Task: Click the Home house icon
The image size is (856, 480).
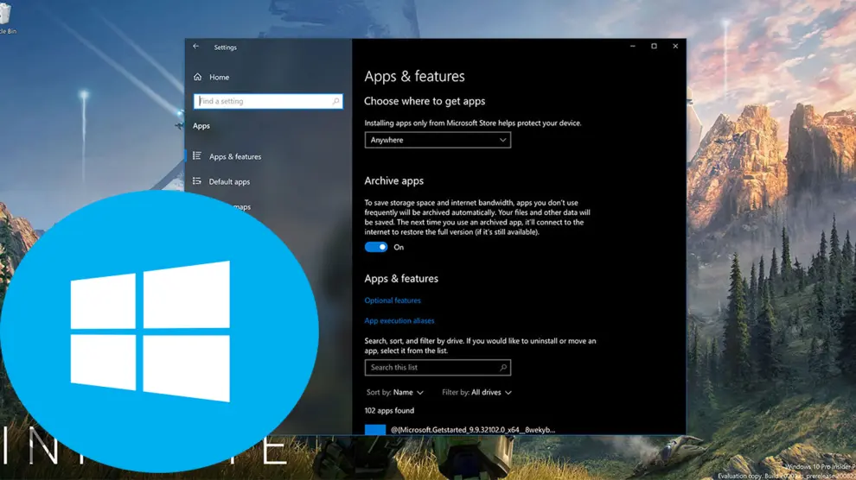Action: 198,77
